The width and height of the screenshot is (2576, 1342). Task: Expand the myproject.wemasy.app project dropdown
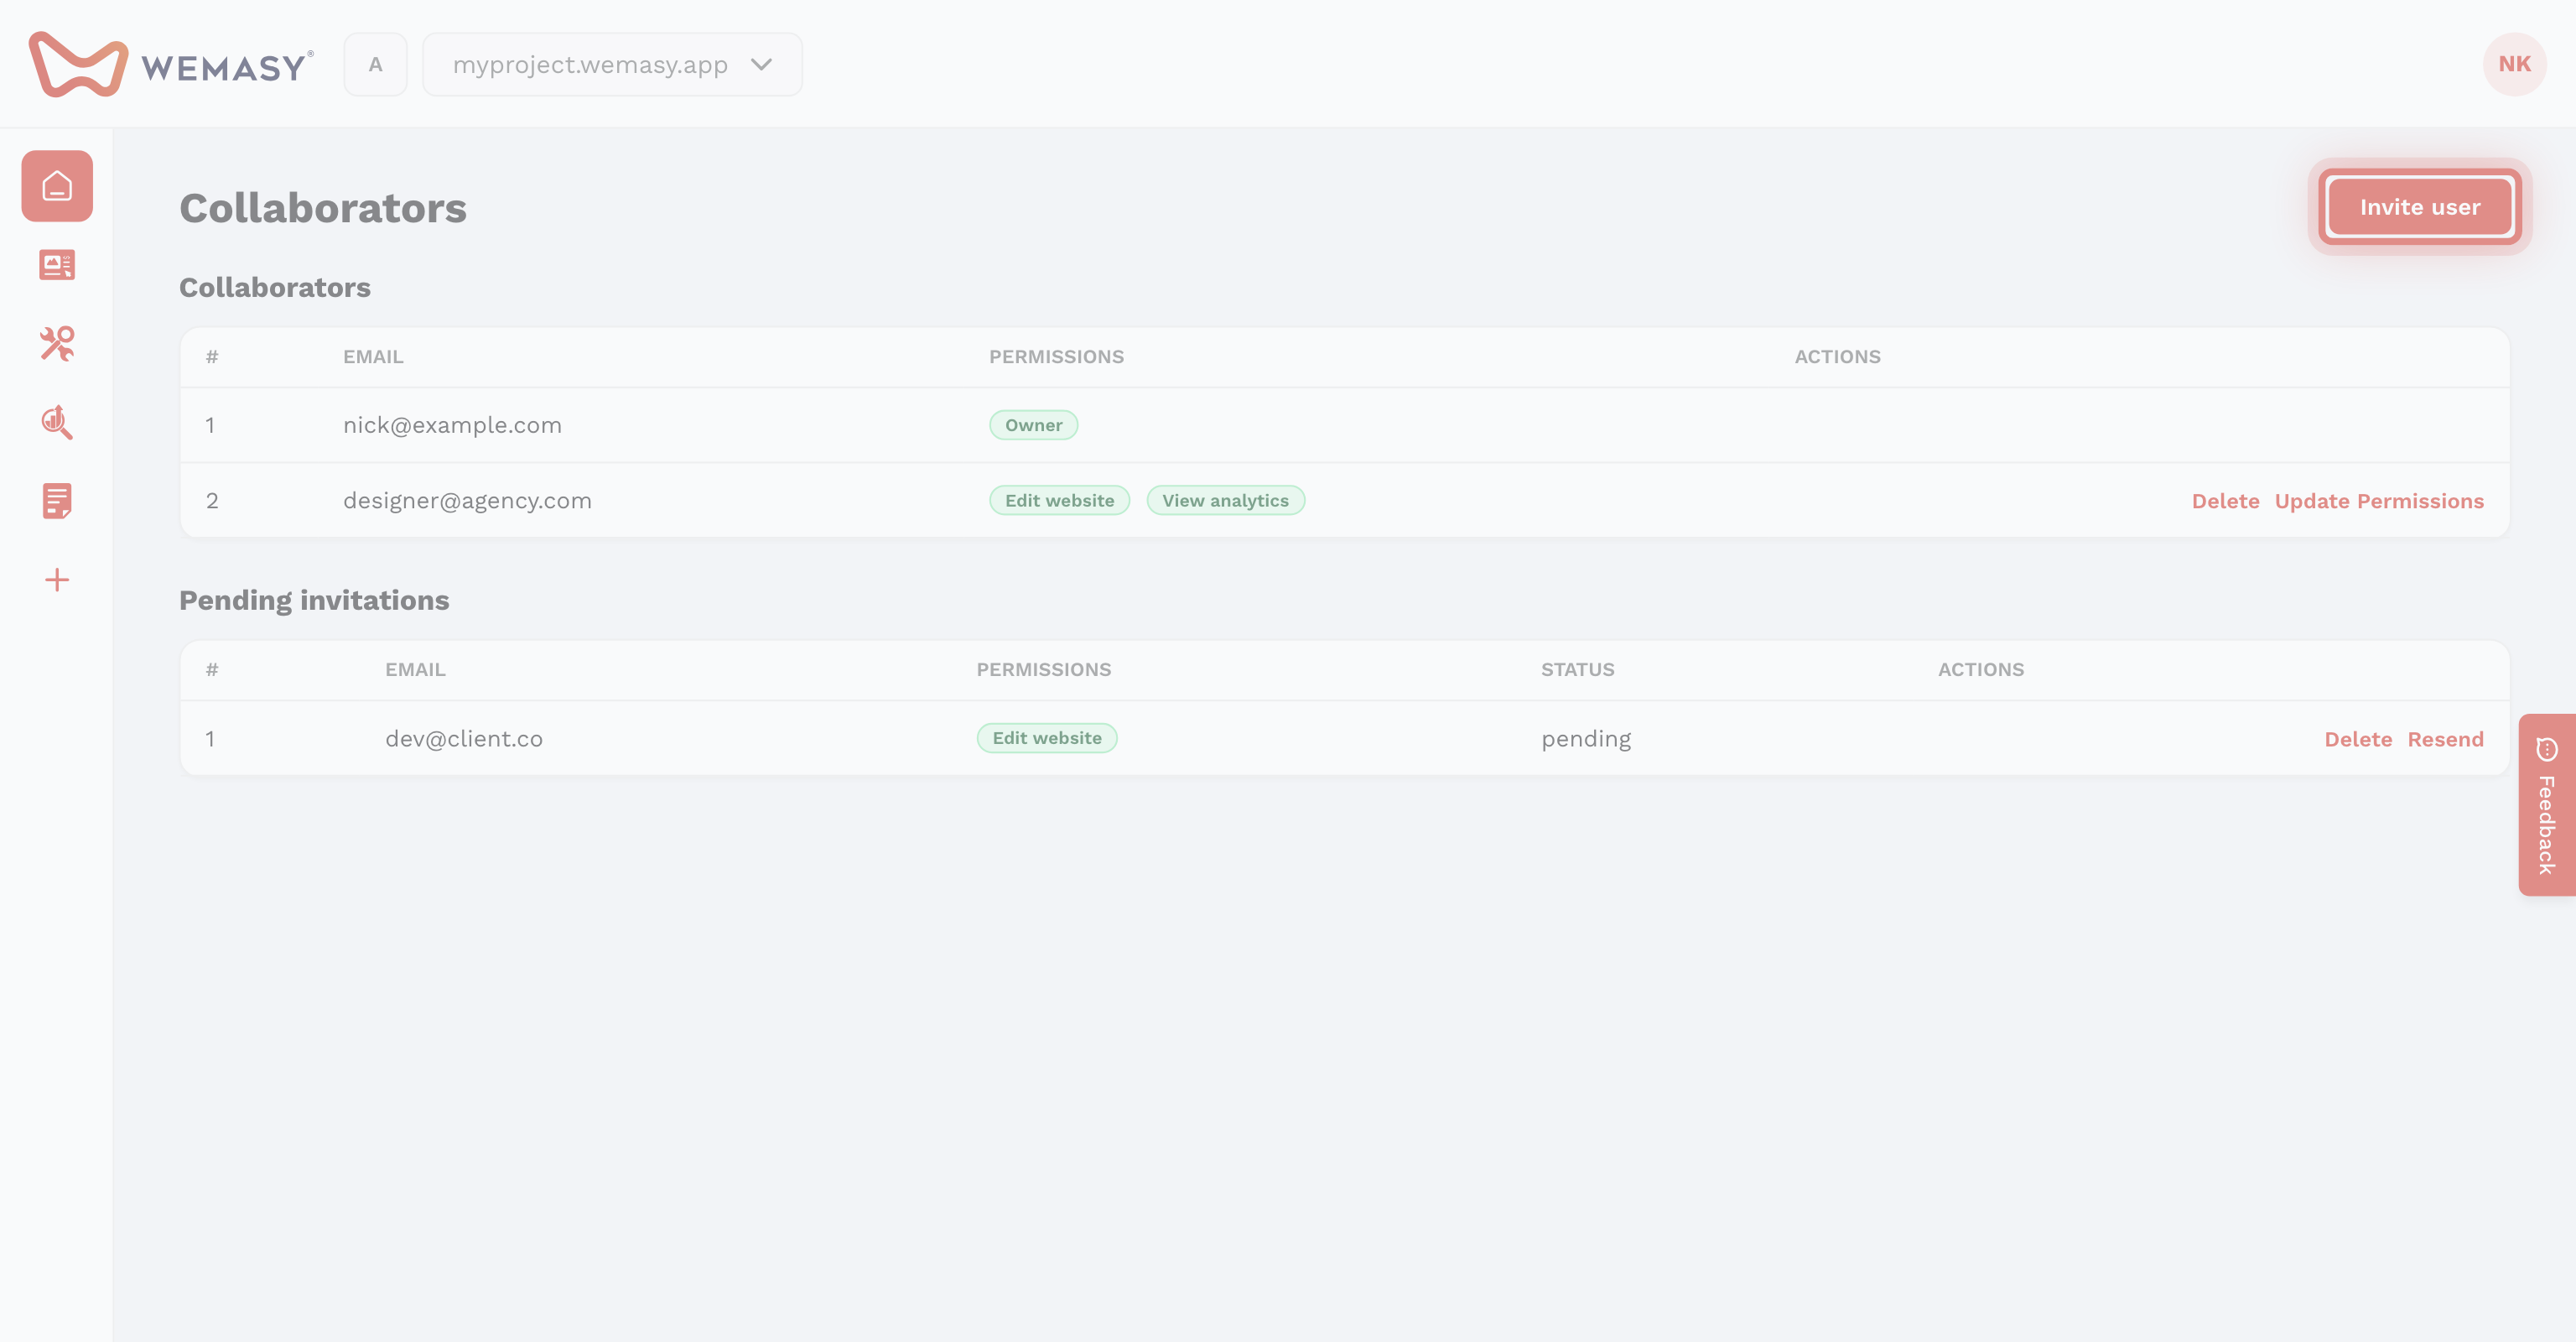[x=612, y=65]
